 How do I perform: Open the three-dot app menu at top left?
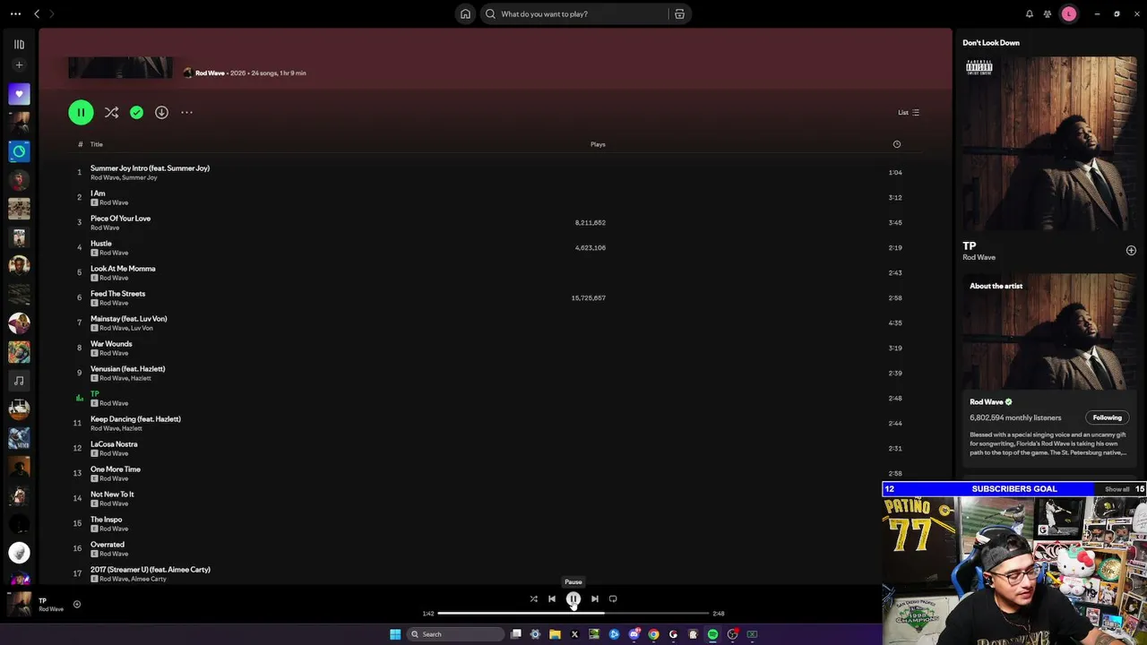coord(15,13)
